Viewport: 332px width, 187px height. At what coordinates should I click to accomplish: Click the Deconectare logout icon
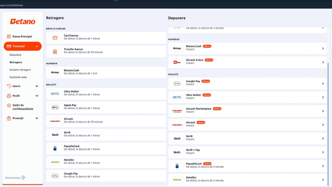pyautogui.click(x=23, y=178)
